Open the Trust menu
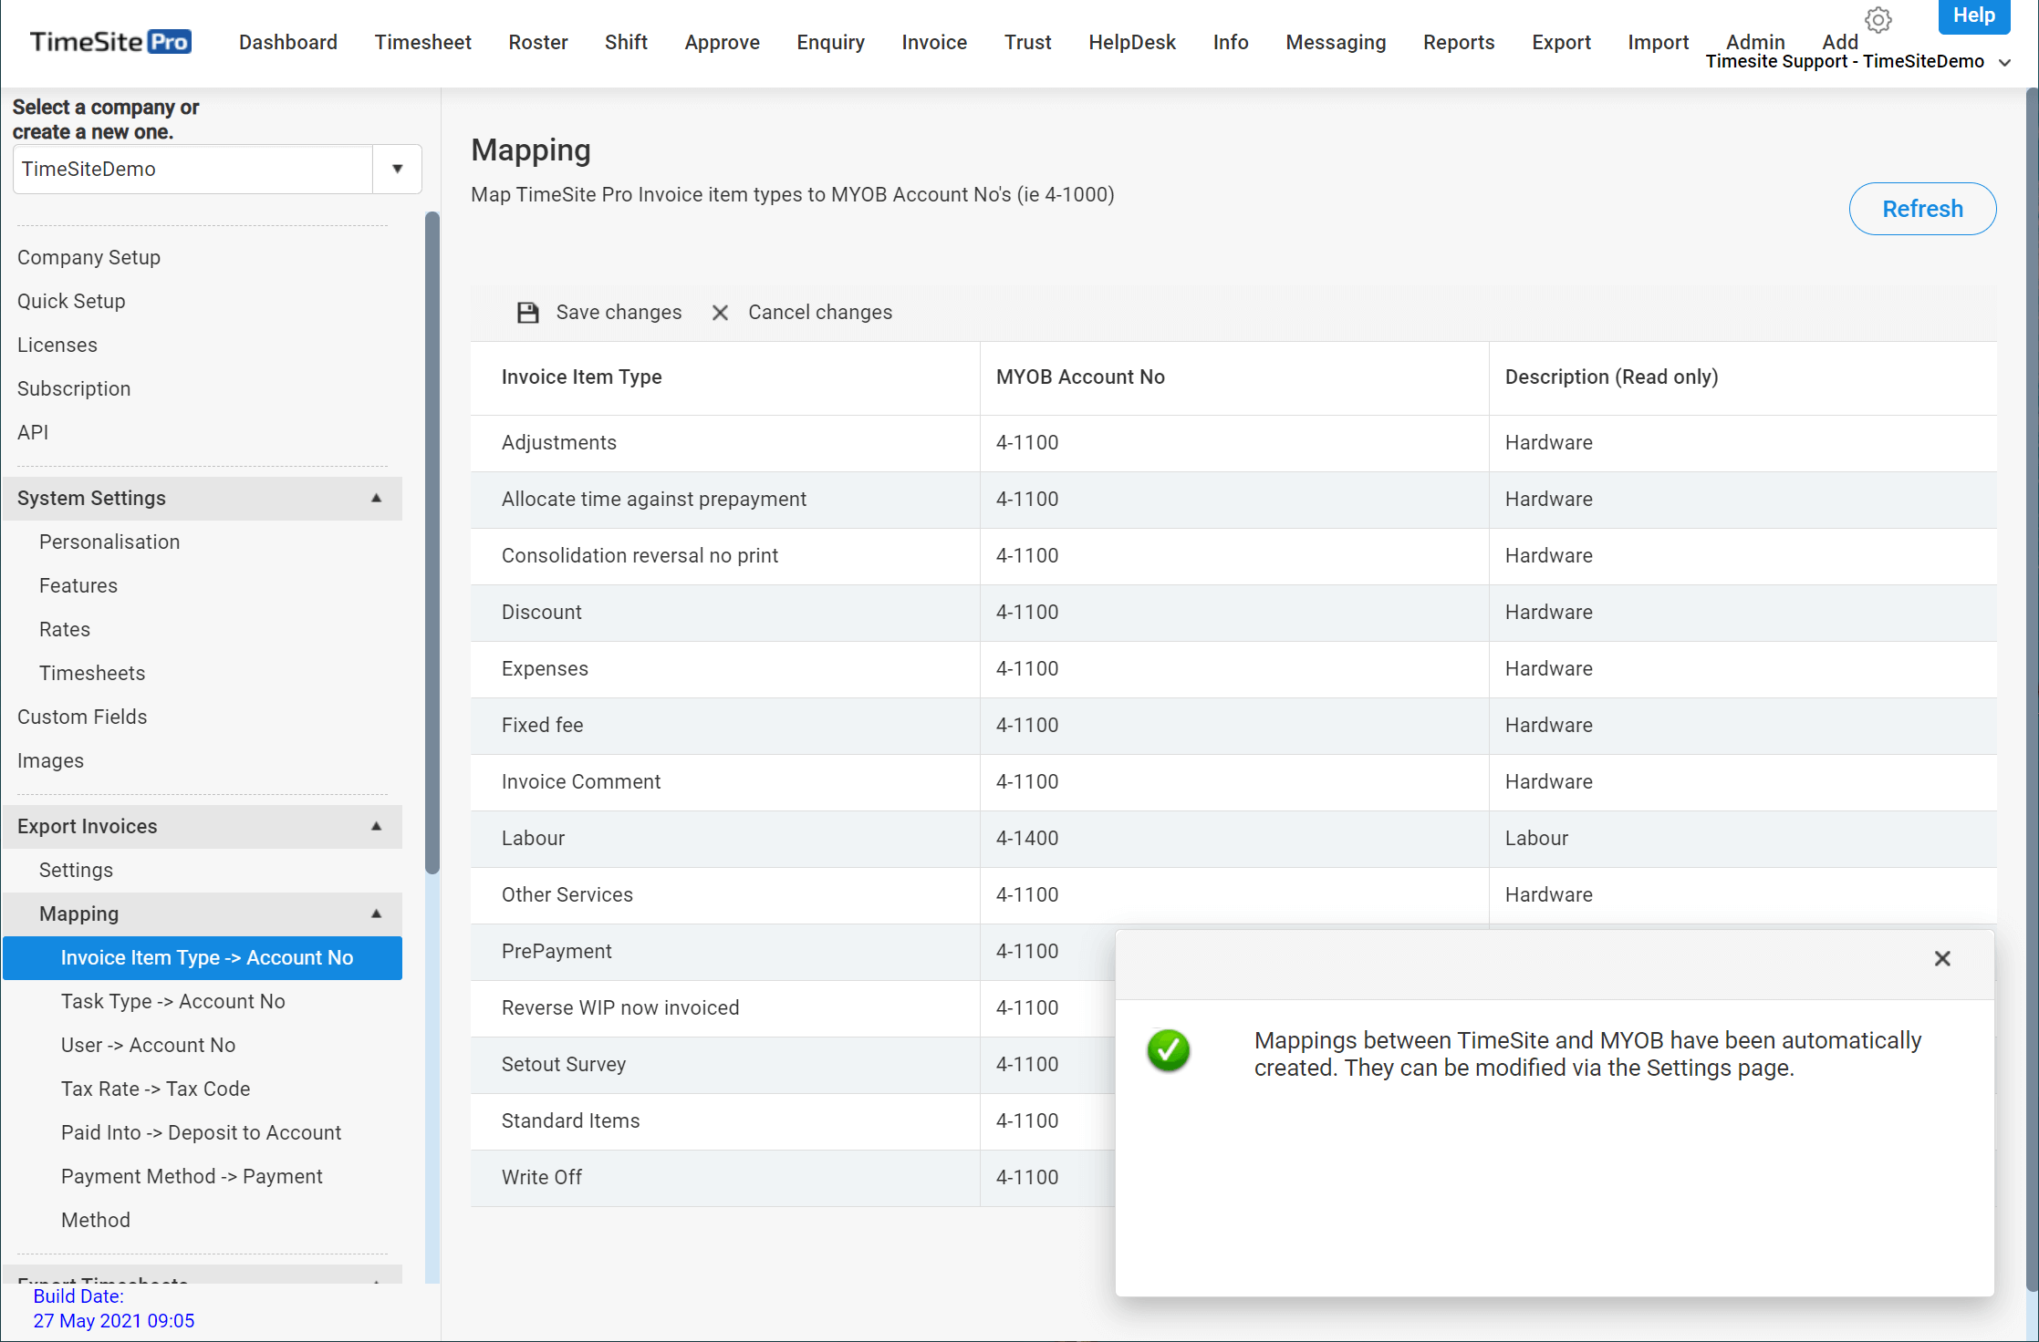This screenshot has height=1342, width=2039. click(1028, 42)
